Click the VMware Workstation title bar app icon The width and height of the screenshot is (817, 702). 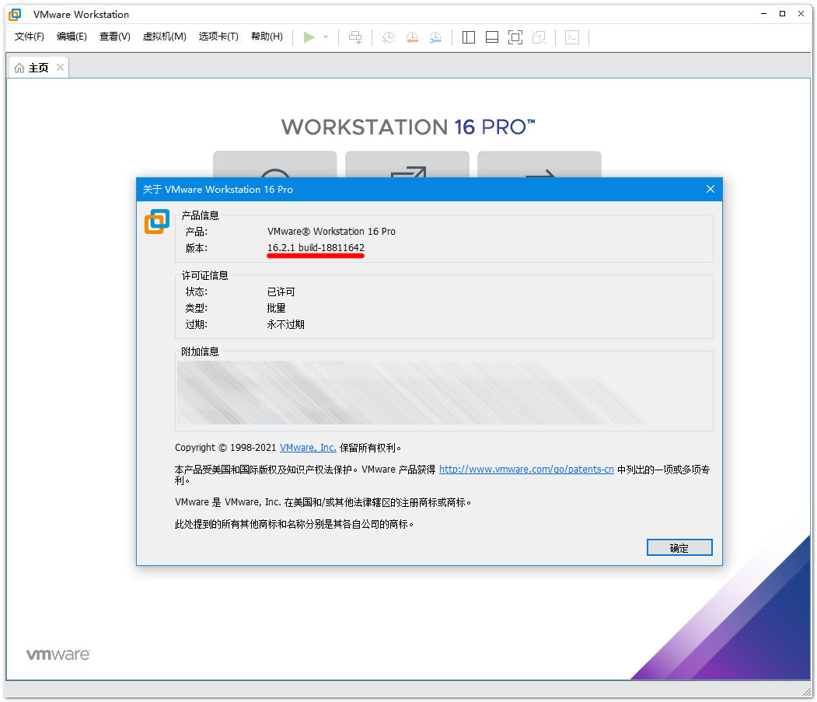pos(15,15)
